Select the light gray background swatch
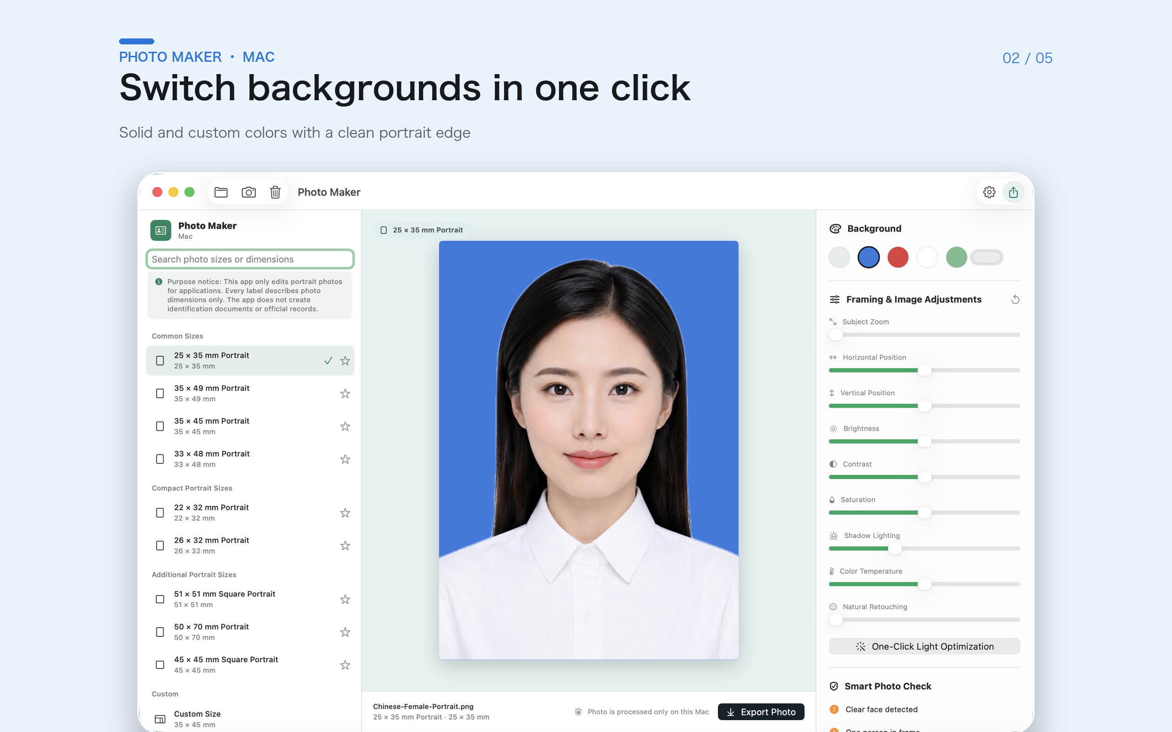The height and width of the screenshot is (732, 1172). [839, 257]
